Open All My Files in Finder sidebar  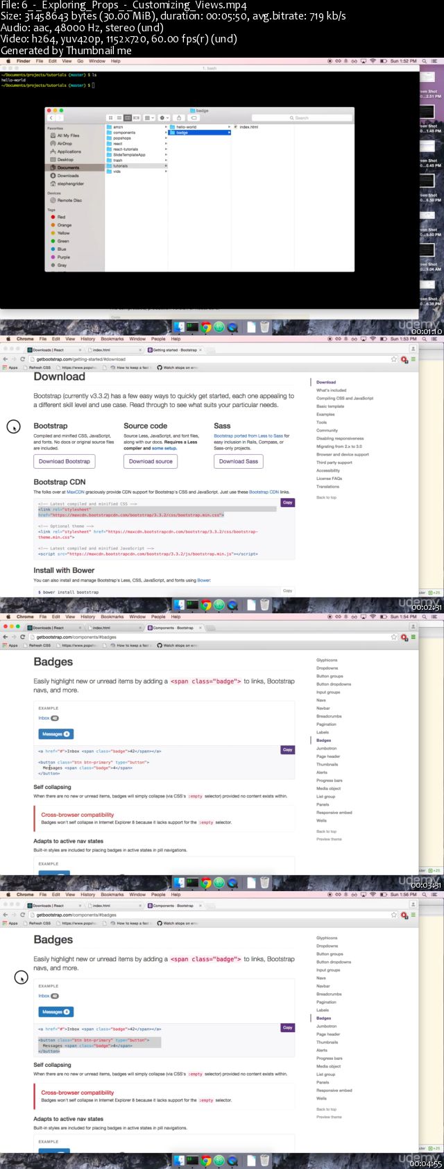tap(68, 135)
